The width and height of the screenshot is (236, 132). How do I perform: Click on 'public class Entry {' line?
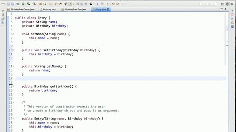[x=32, y=18]
